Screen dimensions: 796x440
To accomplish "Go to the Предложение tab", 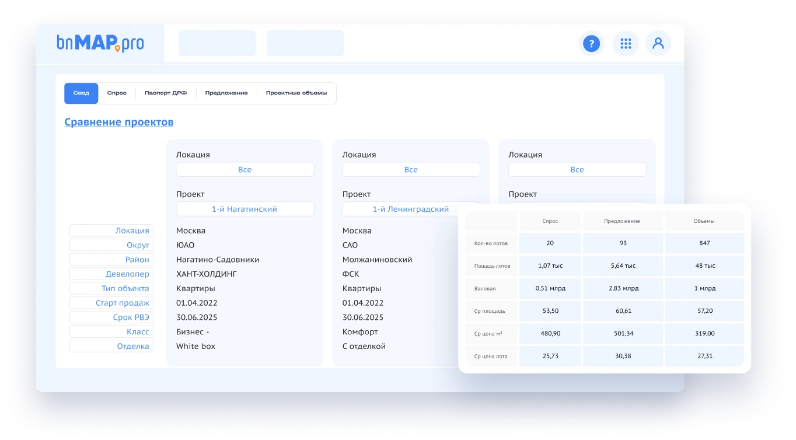I will 226,93.
